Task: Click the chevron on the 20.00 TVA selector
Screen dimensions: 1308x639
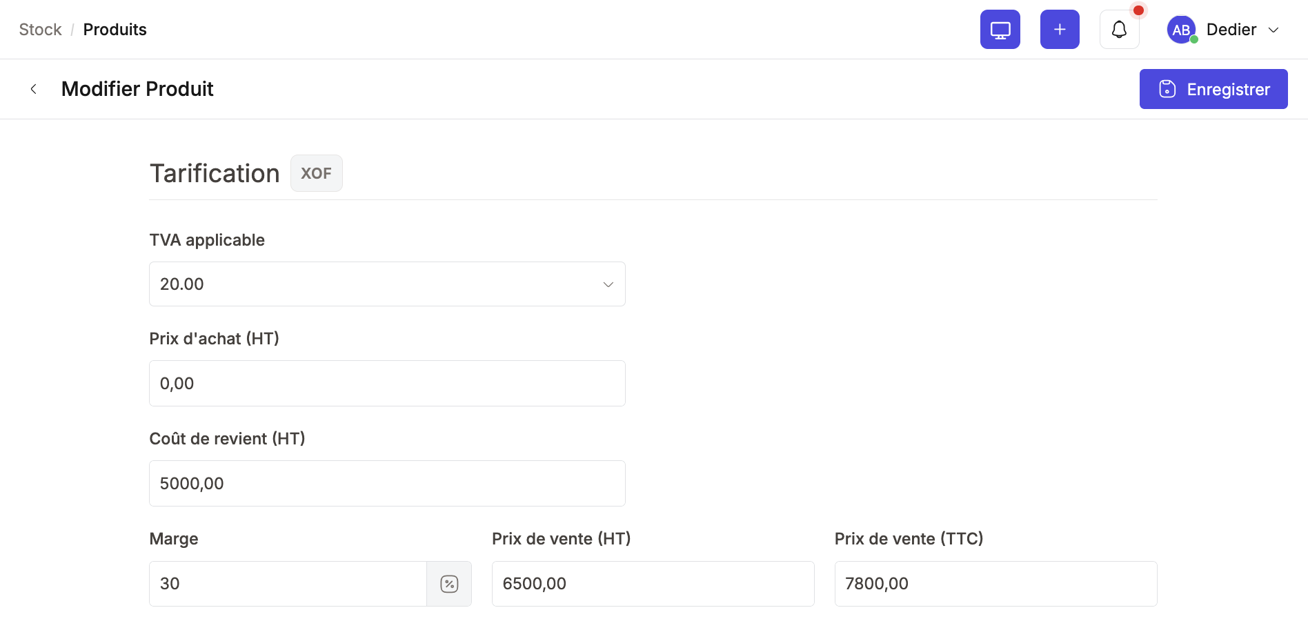Action: tap(607, 284)
